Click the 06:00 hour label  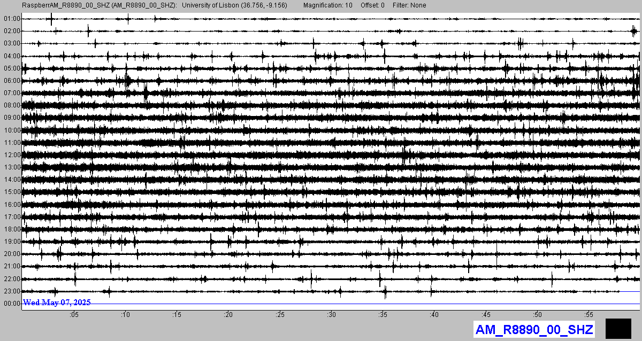[x=12, y=81]
